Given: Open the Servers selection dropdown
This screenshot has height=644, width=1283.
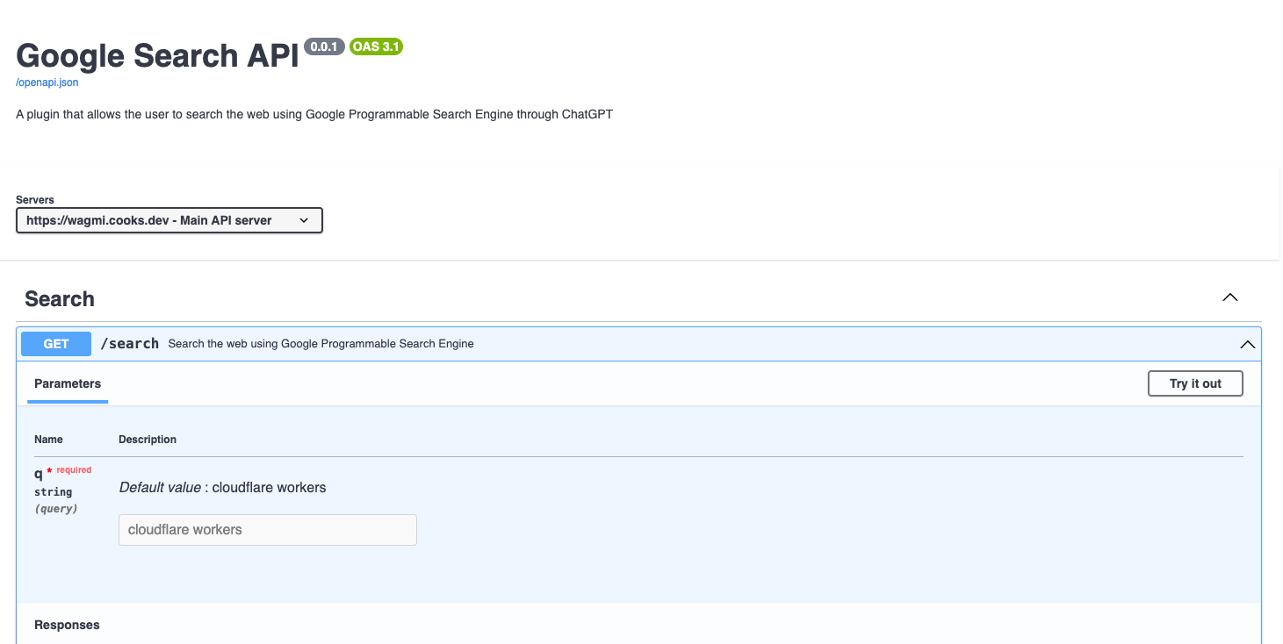Looking at the screenshot, I should (x=169, y=220).
